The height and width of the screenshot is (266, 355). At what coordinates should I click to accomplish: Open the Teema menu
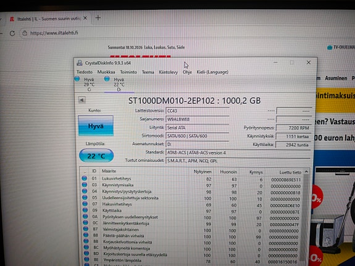tap(148, 72)
